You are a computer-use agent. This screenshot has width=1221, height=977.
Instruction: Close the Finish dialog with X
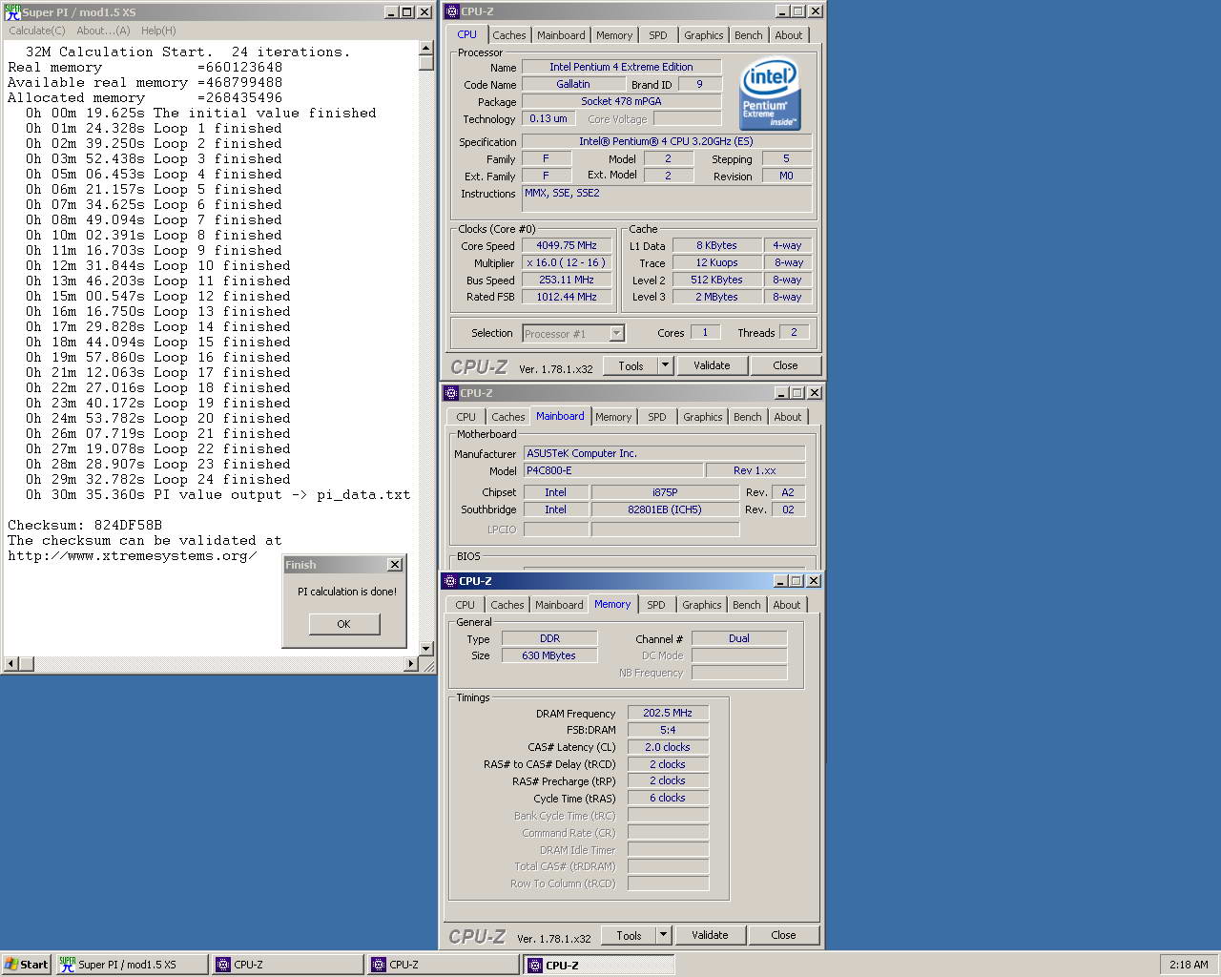(394, 565)
